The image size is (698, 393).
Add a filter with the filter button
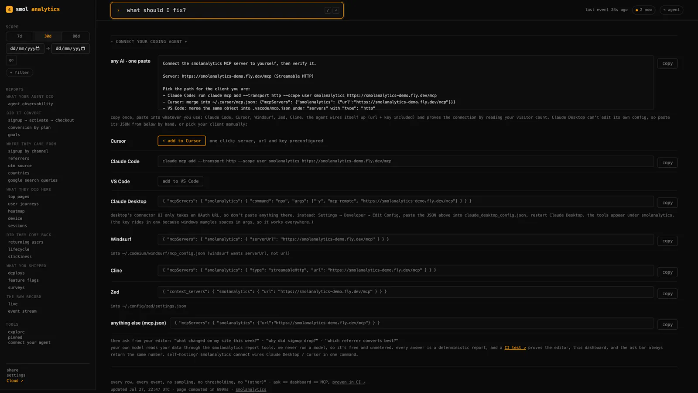click(19, 72)
